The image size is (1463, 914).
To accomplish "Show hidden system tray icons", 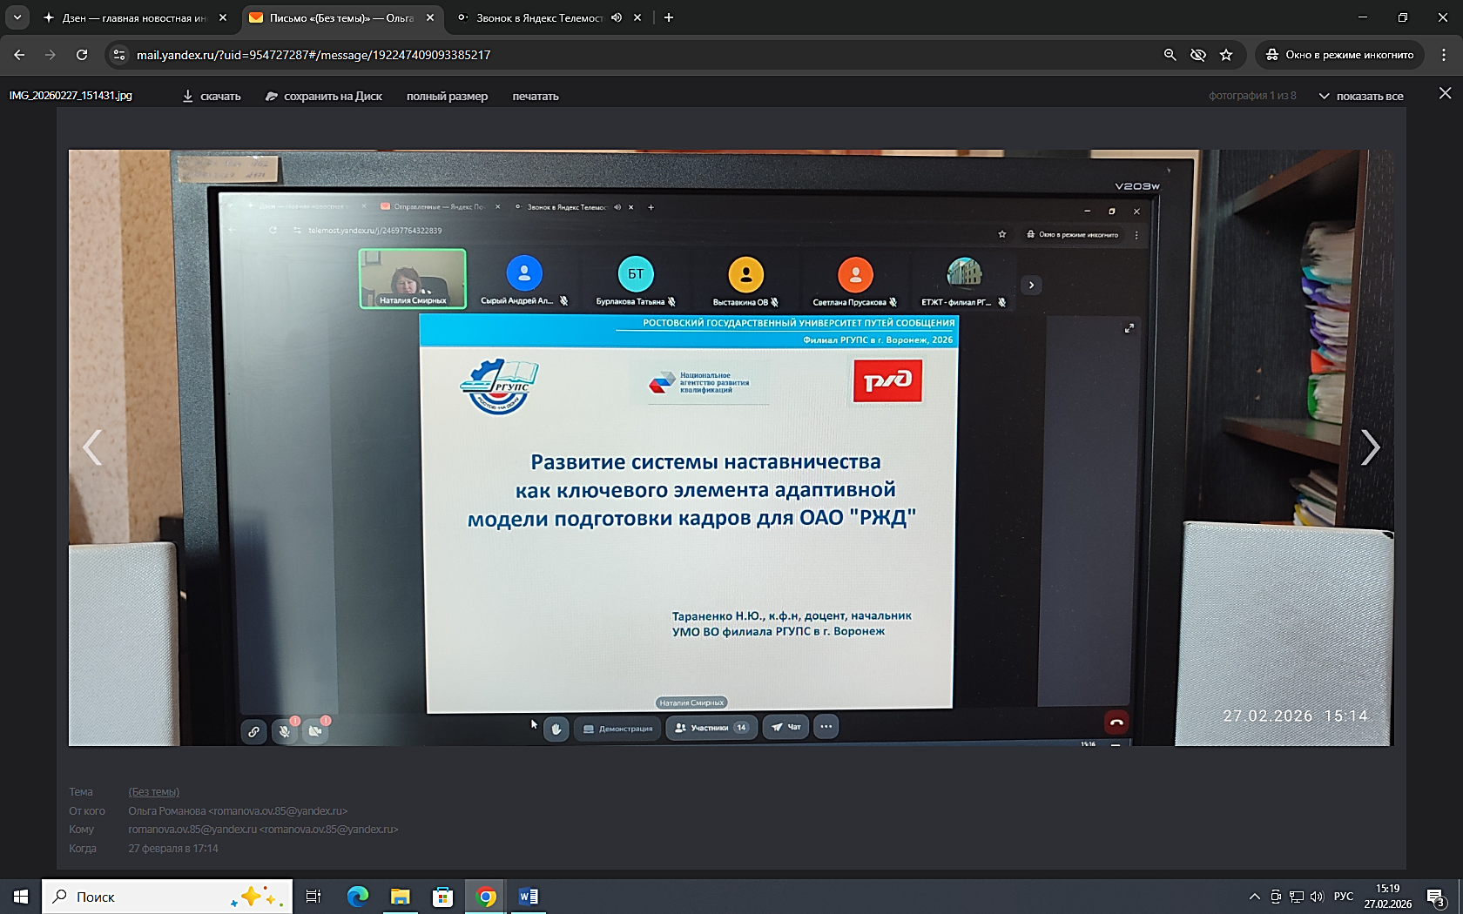I will [1254, 897].
